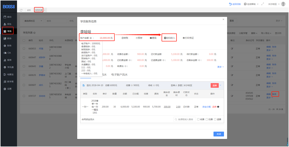This screenshot has width=289, height=147.
Task: Expand 更多 in the account summary
Action: click(220, 67)
